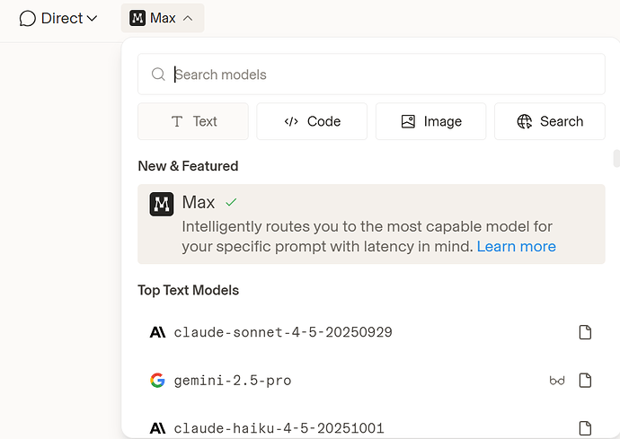Viewport: 620px width, 439px height.
Task: Select gemini-2.5-pro model
Action: (371, 381)
